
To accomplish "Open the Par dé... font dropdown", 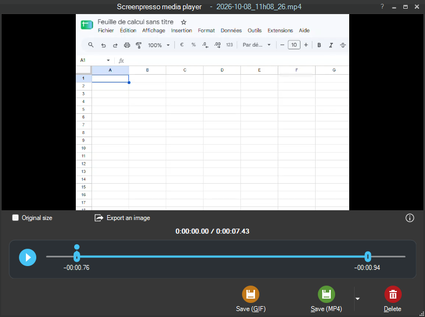I will pyautogui.click(x=257, y=45).
